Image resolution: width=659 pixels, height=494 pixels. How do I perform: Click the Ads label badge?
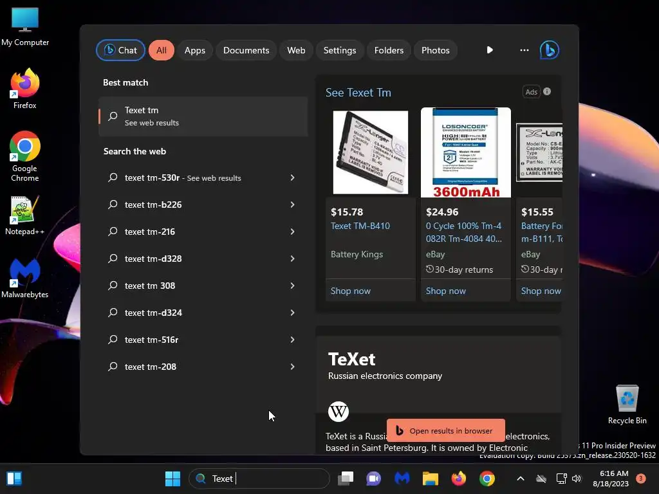(x=531, y=91)
